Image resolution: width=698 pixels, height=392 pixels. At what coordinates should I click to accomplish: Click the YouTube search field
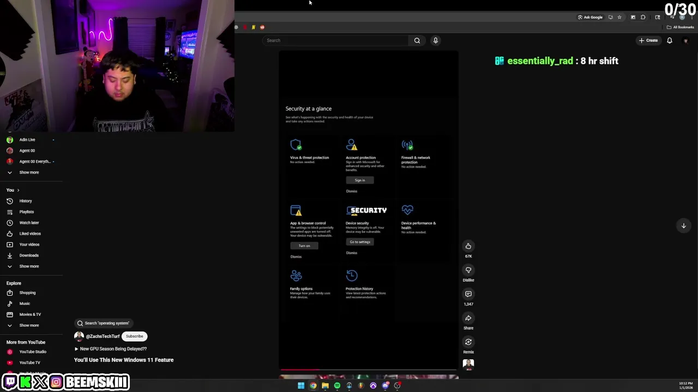(335, 40)
